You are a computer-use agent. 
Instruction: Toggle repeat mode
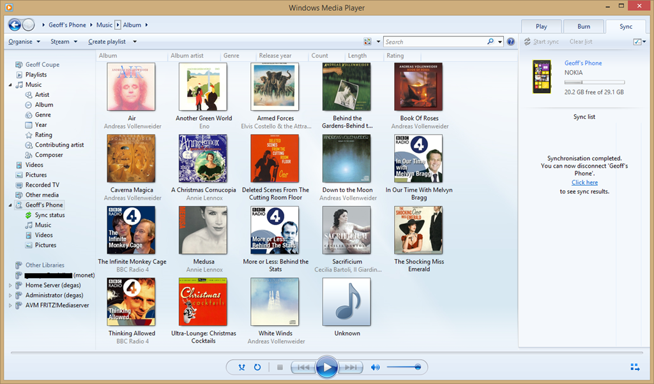[x=257, y=367]
